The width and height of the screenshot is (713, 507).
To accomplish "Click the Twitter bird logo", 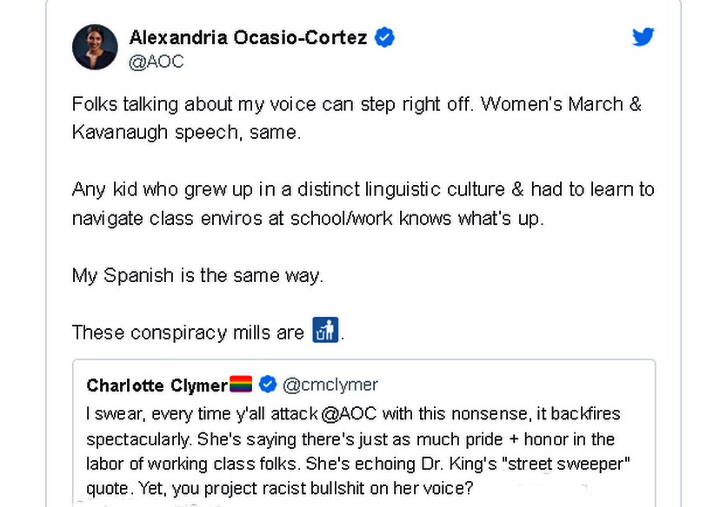I will (643, 37).
